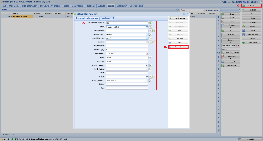Expand the Book binding dropdown
263x141 pixels.
click(147, 69)
